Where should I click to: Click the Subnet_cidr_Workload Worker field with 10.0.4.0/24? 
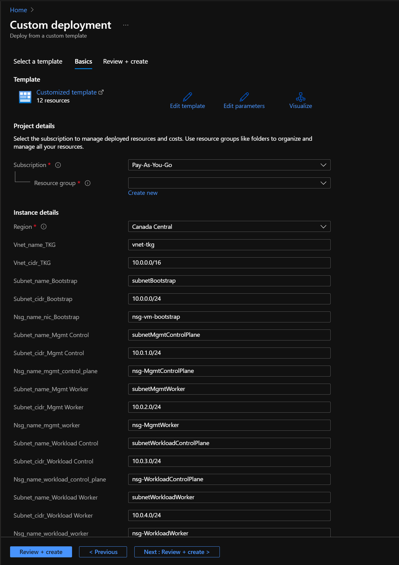point(229,515)
